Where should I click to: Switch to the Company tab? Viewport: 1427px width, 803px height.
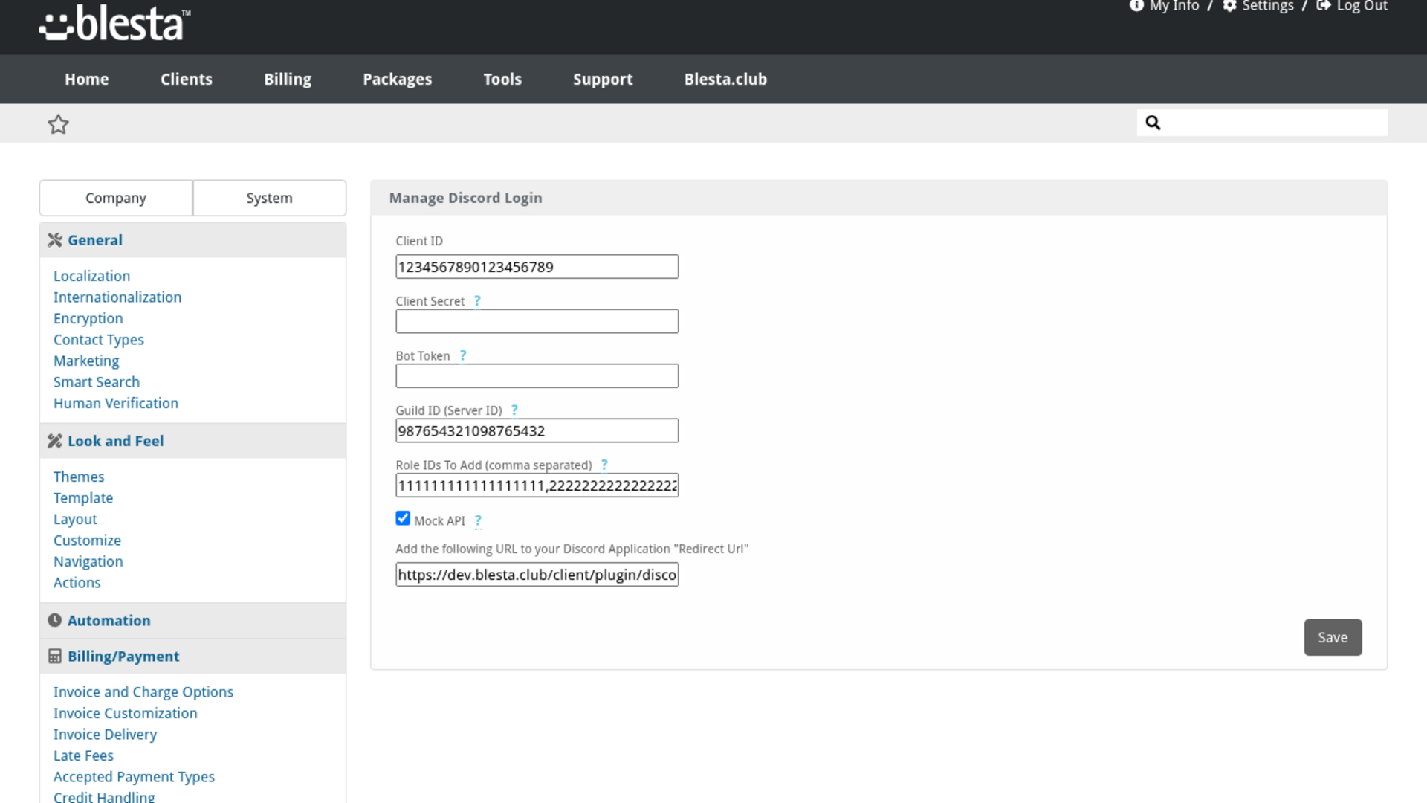(x=116, y=198)
